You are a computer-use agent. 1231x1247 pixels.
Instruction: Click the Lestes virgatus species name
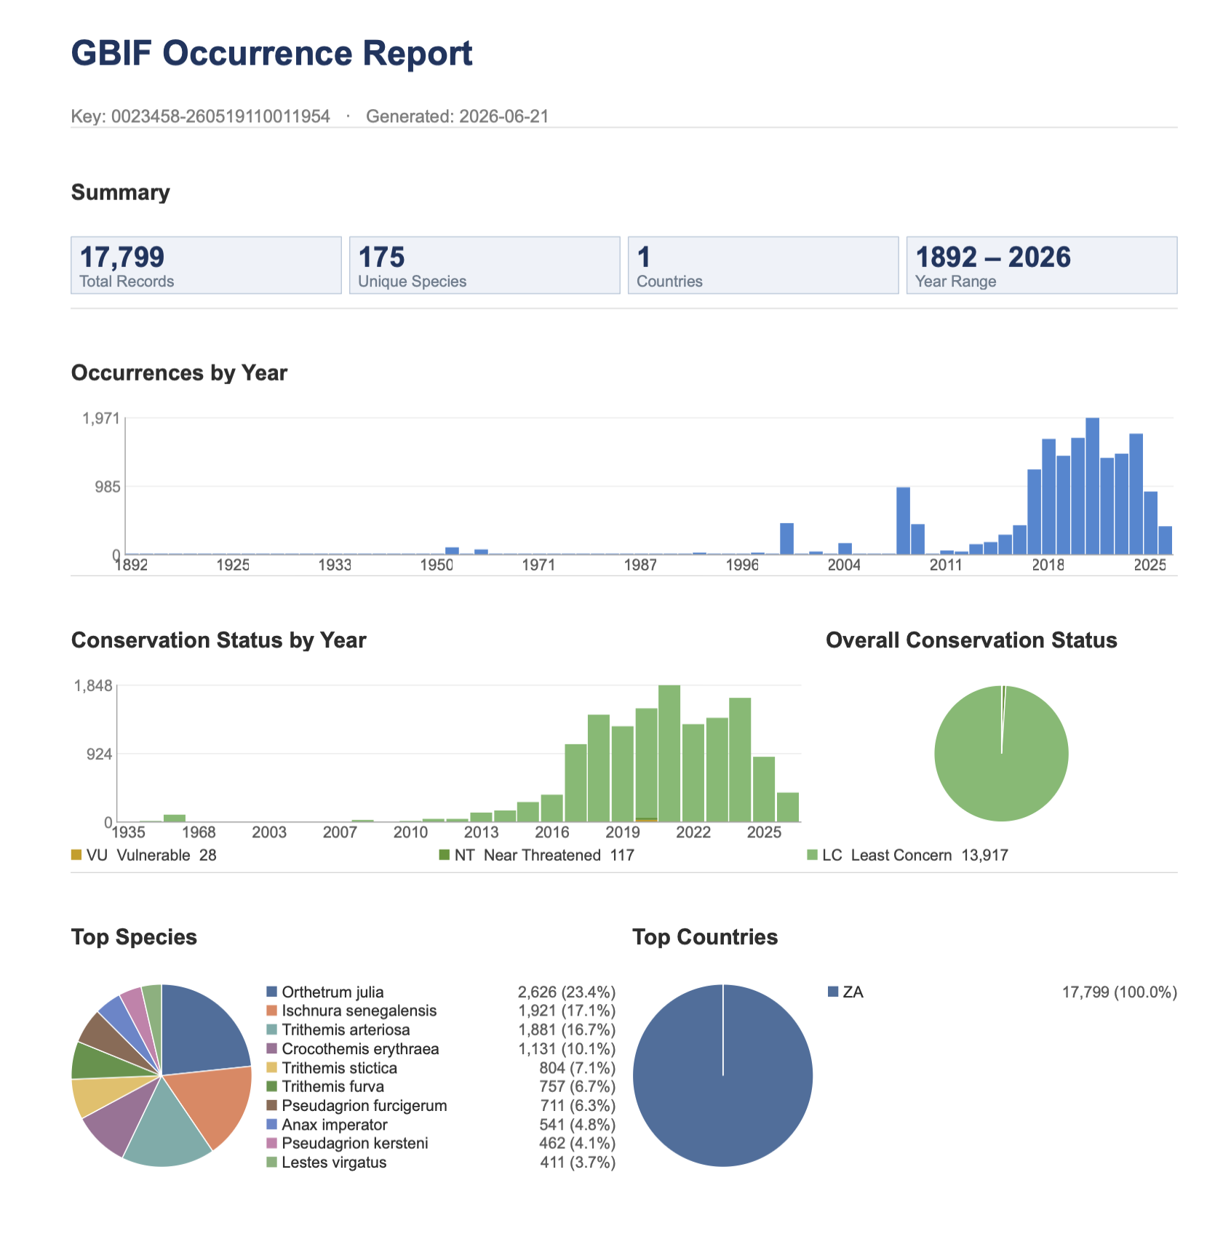[x=334, y=1163]
